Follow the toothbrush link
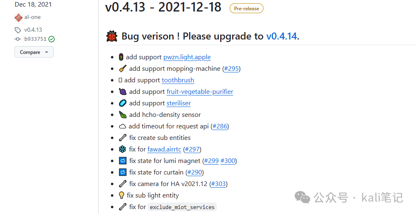This screenshot has width=416, height=214. click(178, 80)
